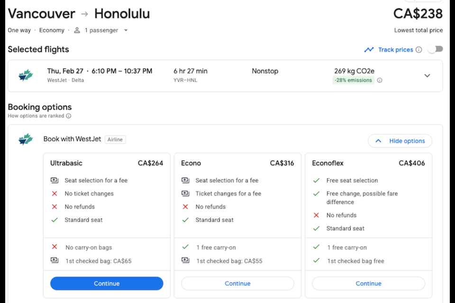Continue with the Econoflex fare
This screenshot has width=455, height=303.
[369, 283]
